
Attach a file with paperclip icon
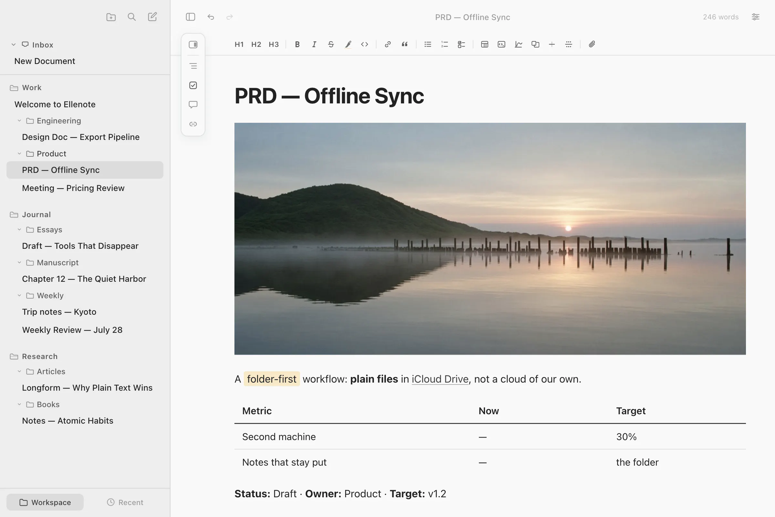click(x=592, y=44)
